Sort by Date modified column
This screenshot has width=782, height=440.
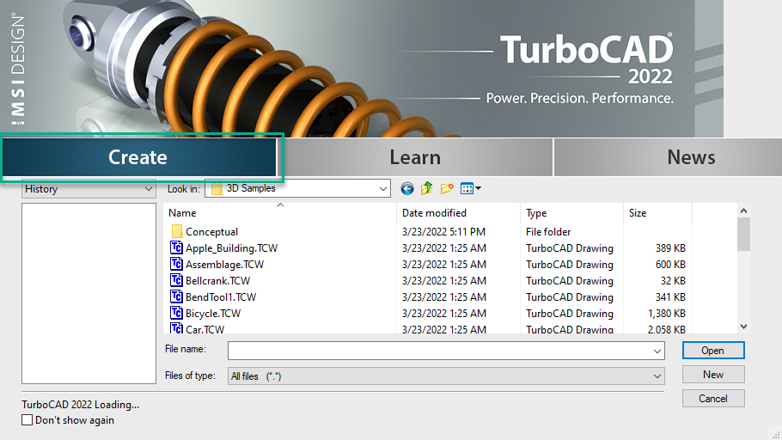[x=458, y=213]
